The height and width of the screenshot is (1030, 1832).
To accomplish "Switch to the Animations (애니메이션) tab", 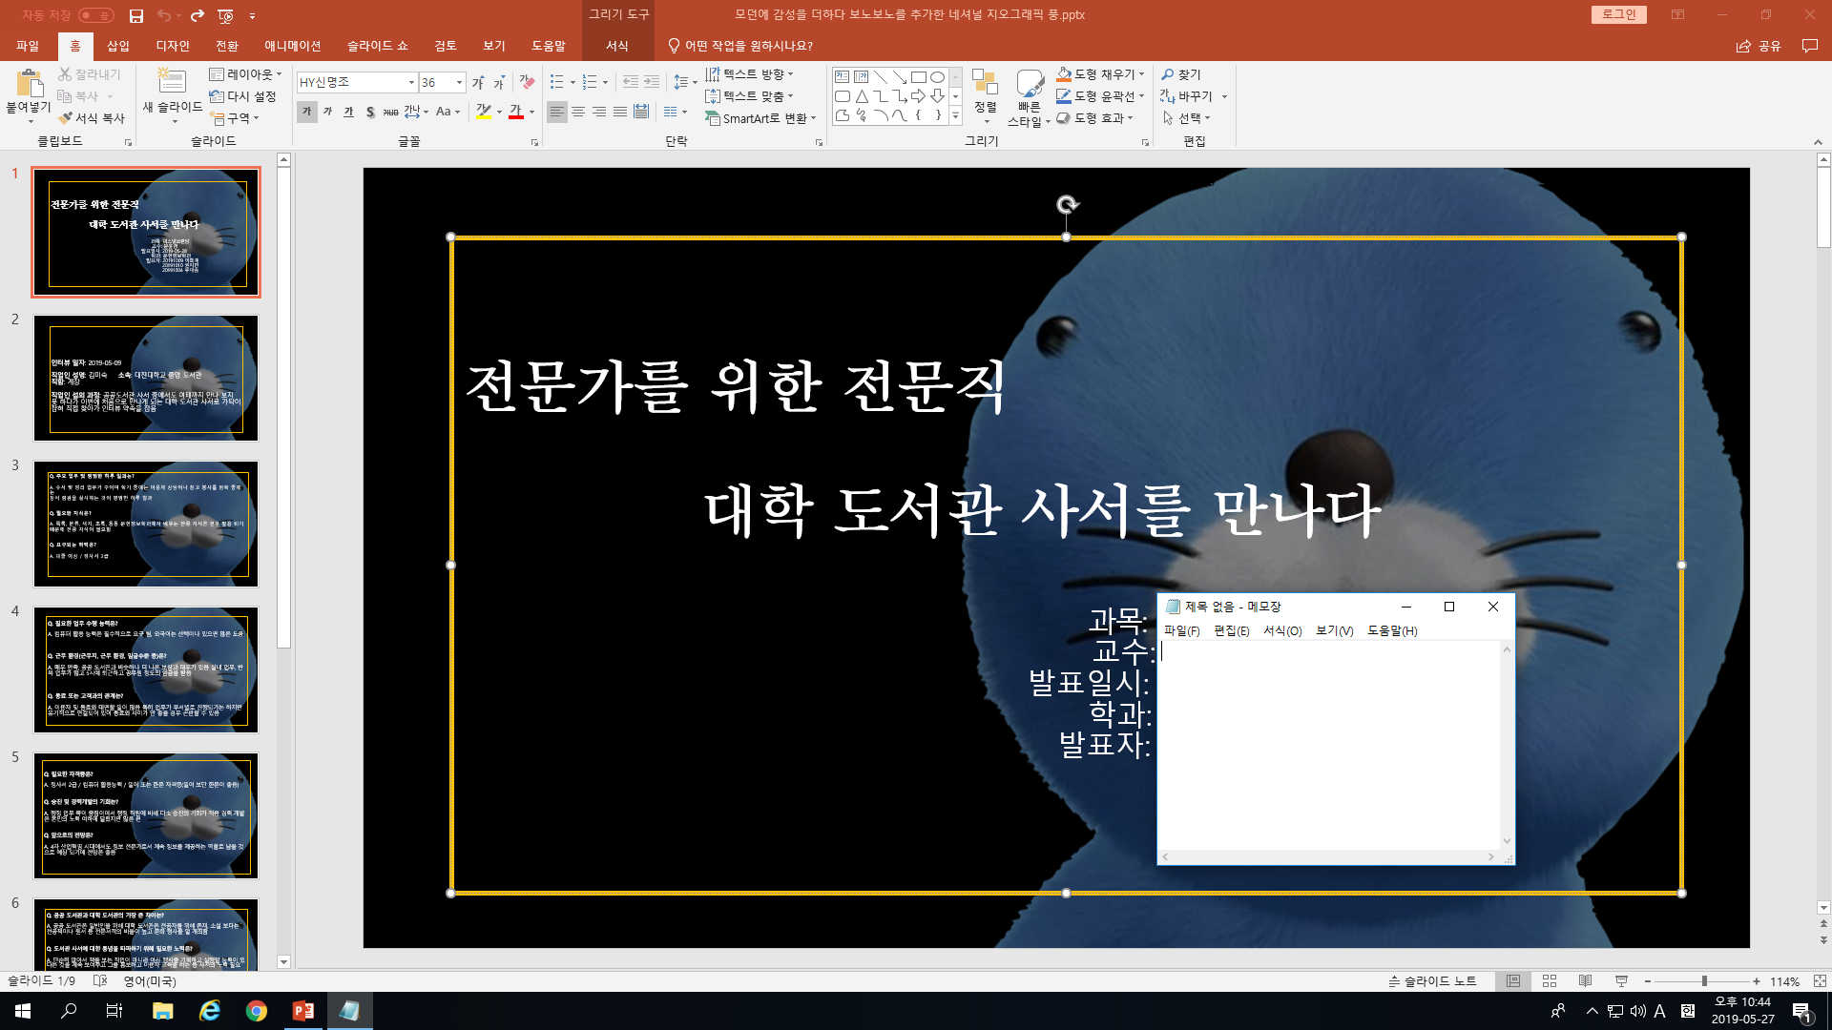I will click(x=293, y=46).
